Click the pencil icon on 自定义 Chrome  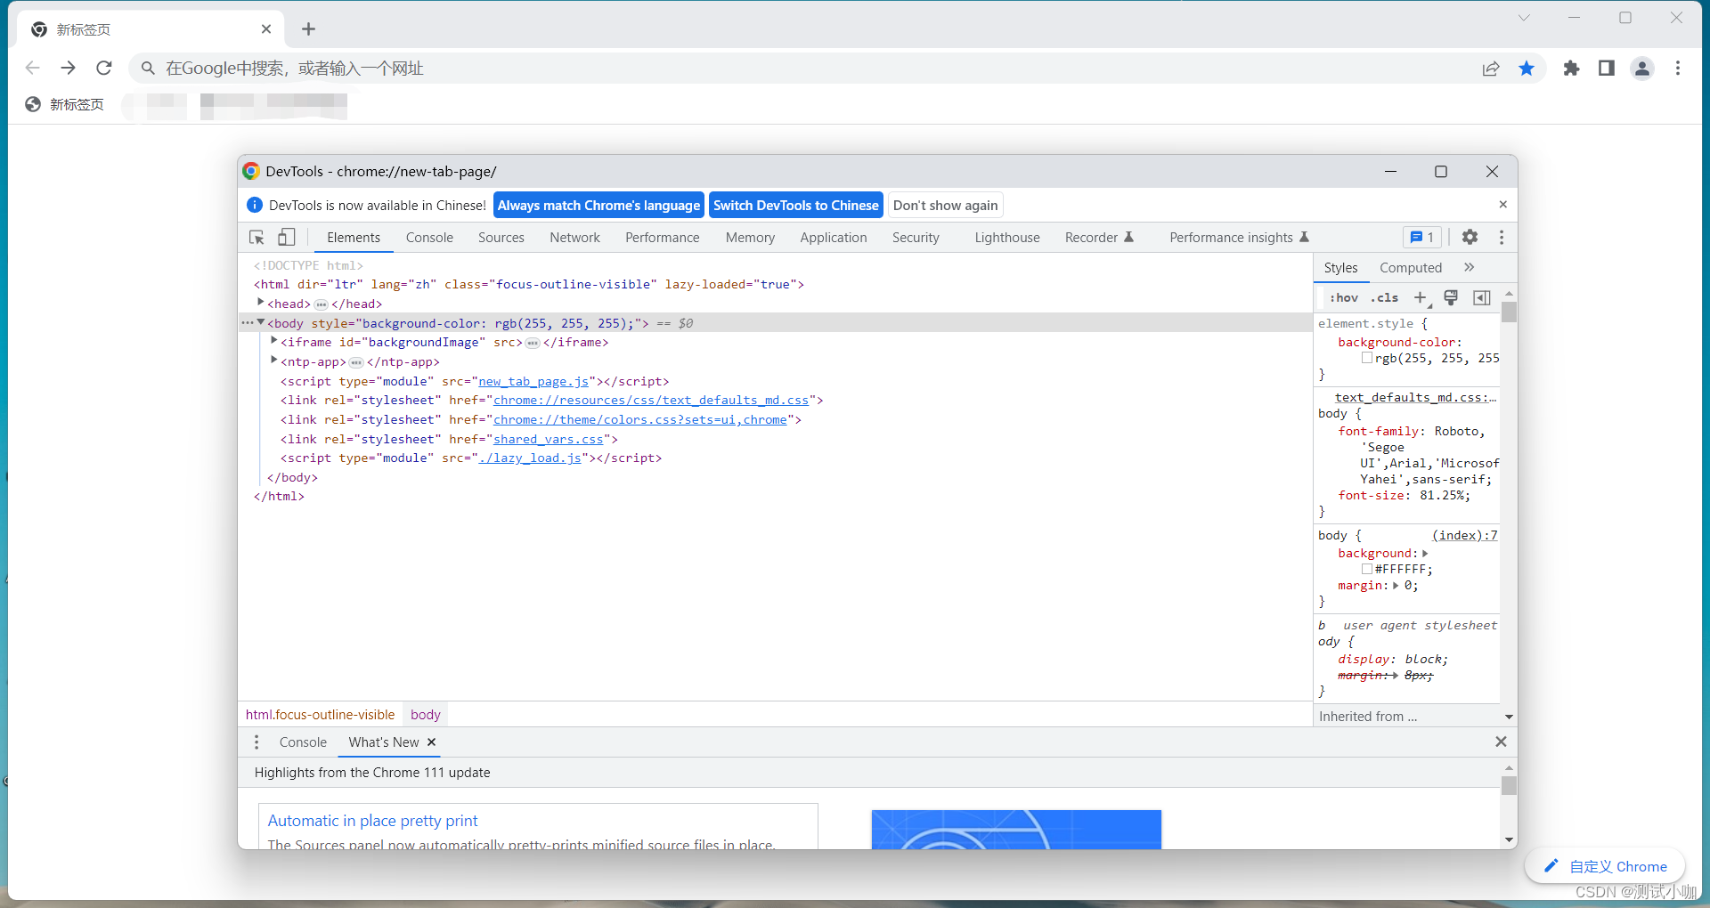(x=1551, y=866)
